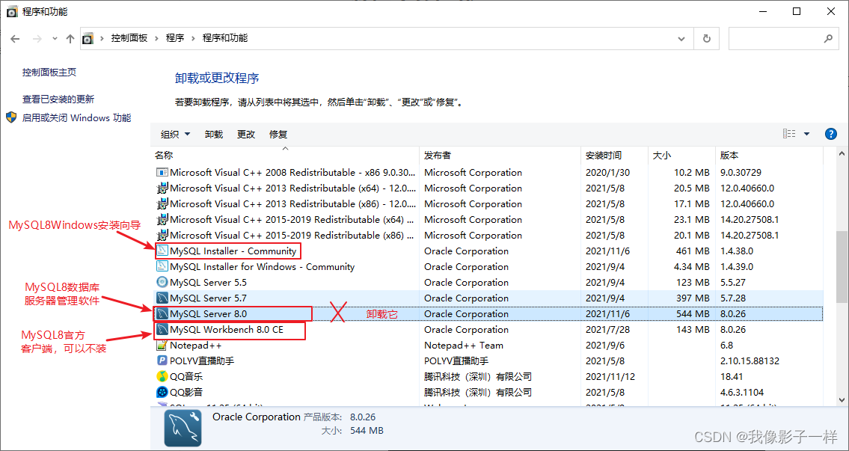The width and height of the screenshot is (849, 451).
Task: Open 查看已安装的更新 link
Action: (x=58, y=99)
